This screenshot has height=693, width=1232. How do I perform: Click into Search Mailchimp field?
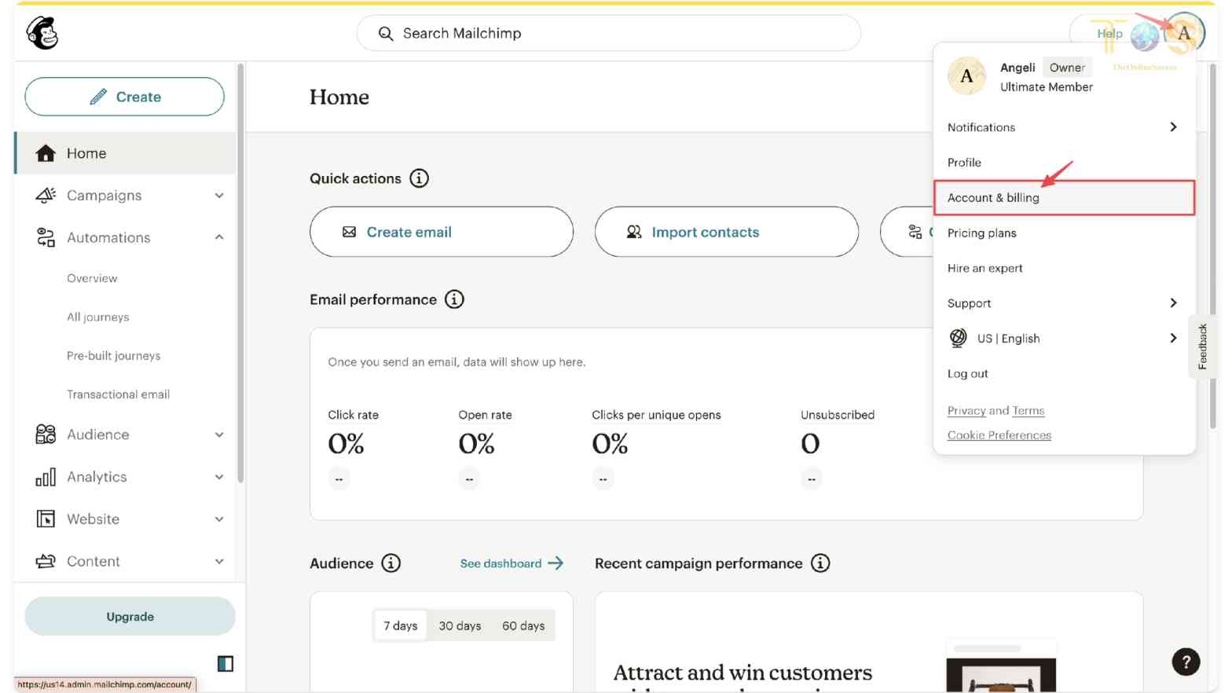[609, 33]
